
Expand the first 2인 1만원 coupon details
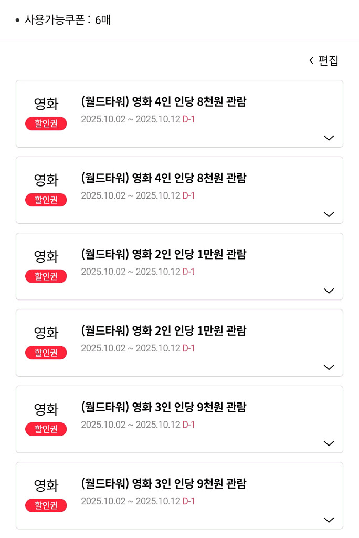[329, 291]
